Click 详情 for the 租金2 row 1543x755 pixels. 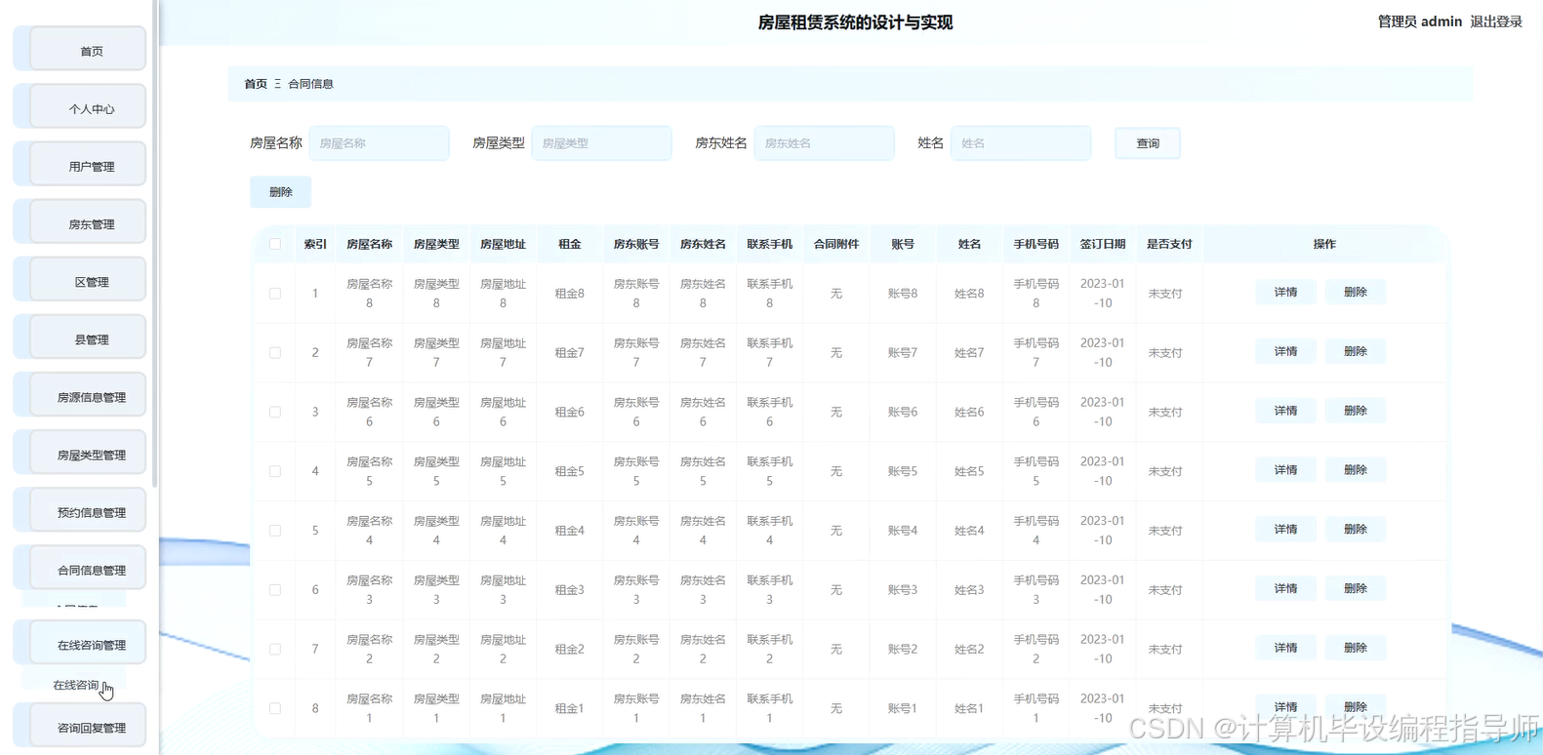(x=1285, y=648)
